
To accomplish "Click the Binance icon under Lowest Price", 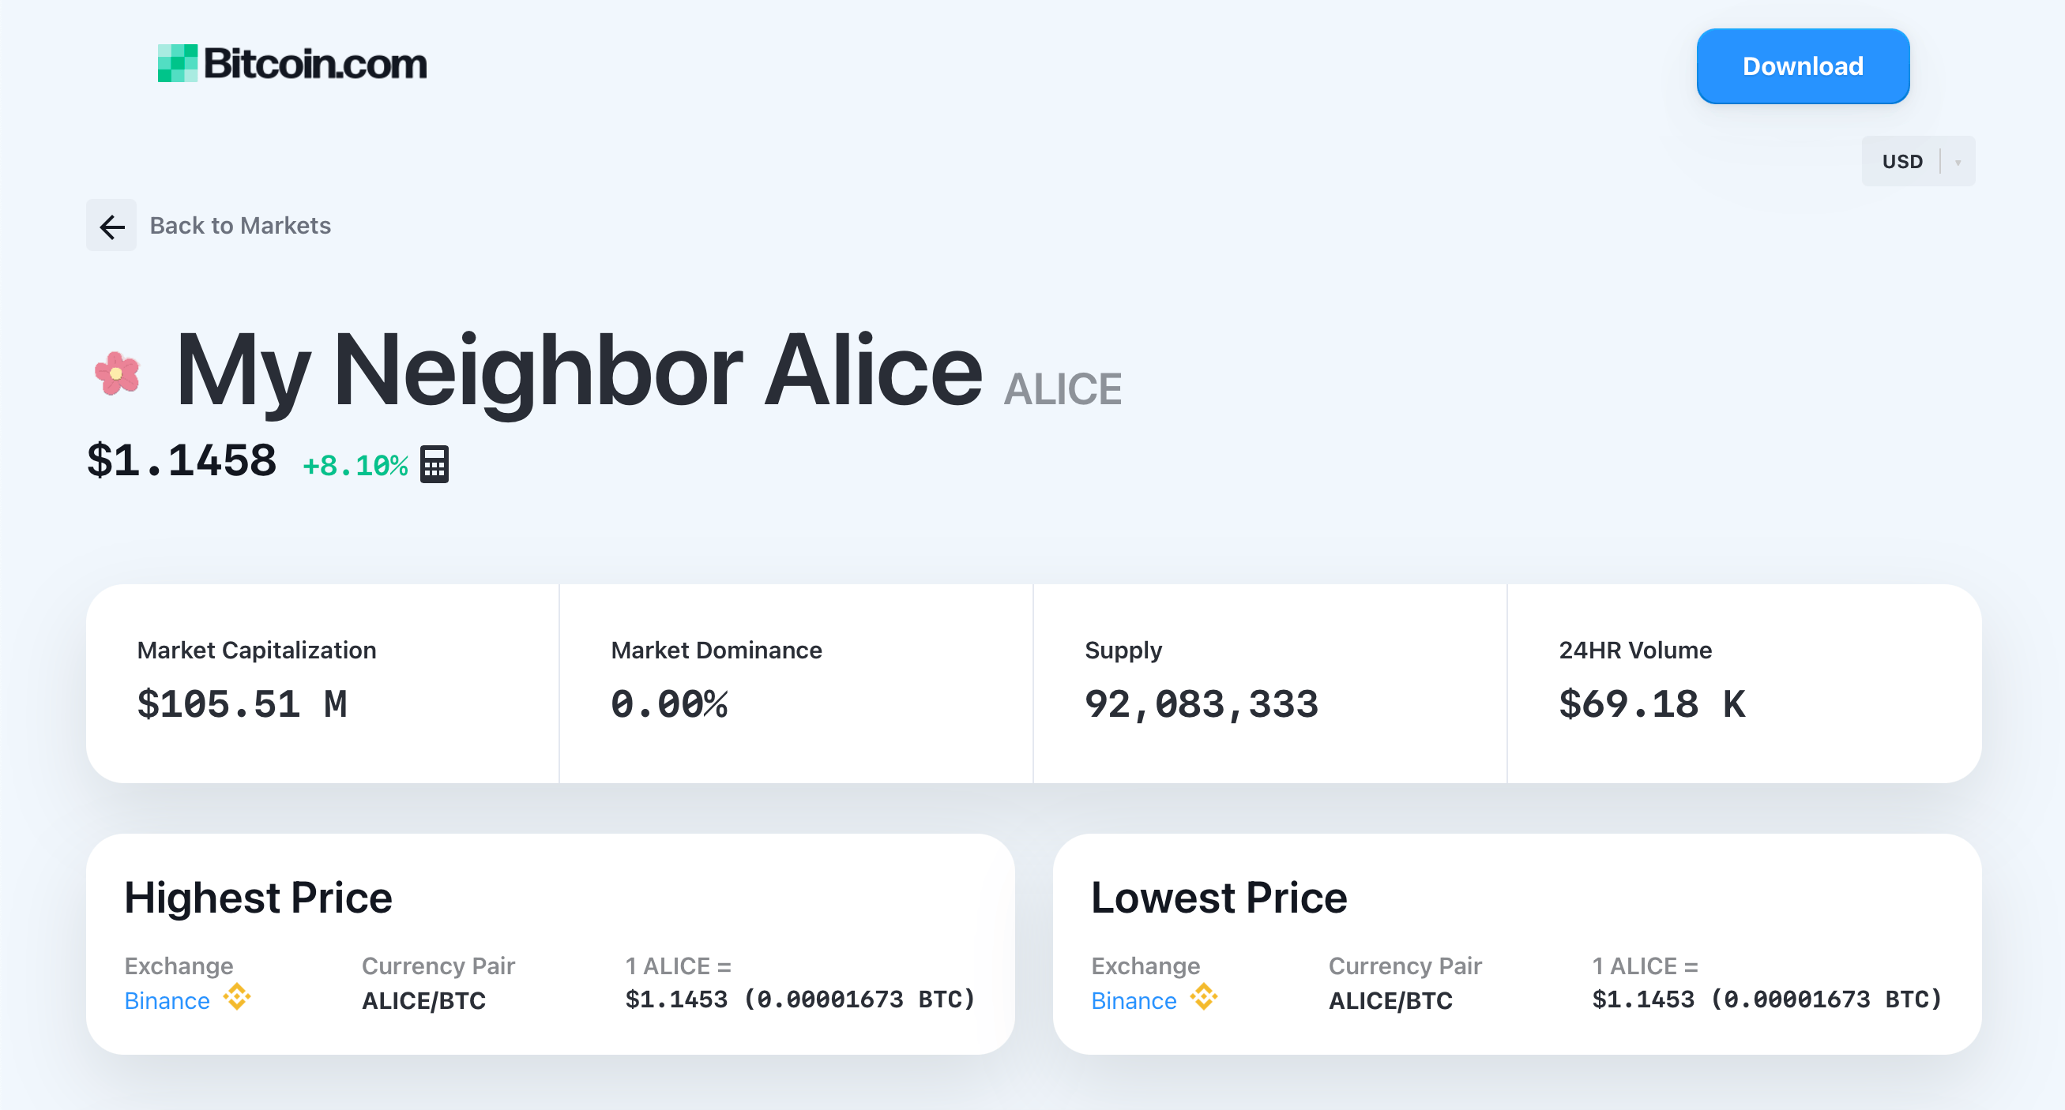I will 1202,999.
